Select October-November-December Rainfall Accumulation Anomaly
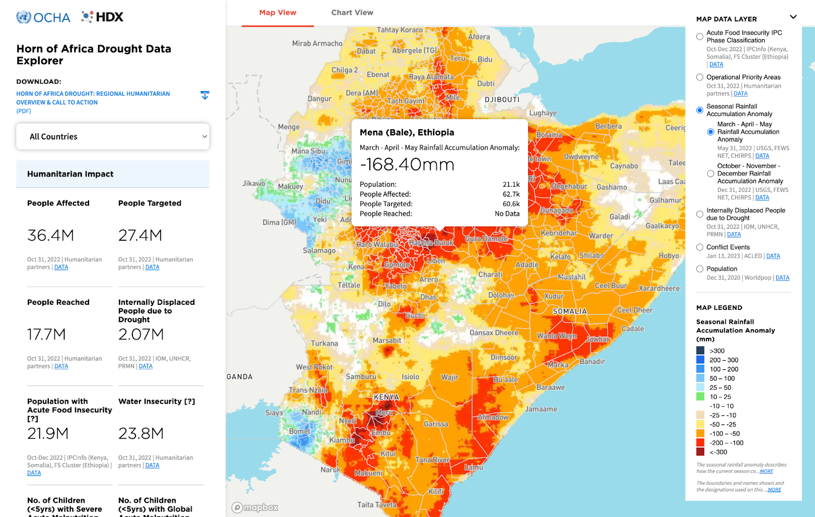This screenshot has width=815, height=517. point(711,174)
